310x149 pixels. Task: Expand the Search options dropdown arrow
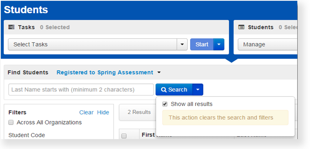[x=198, y=90]
